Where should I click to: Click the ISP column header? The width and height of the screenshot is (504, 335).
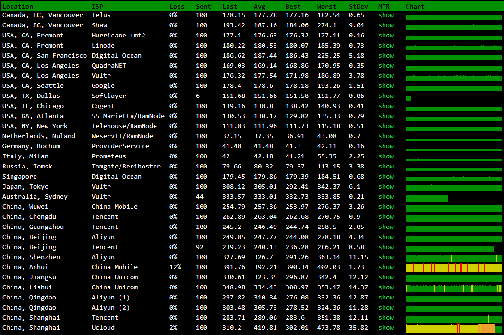(x=97, y=6)
